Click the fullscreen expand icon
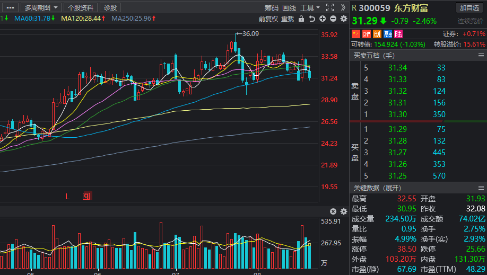Image resolution: width=487 pixels, height=275 pixels. coord(330,7)
